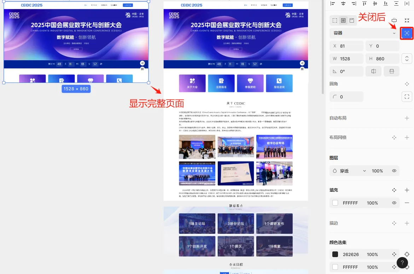Align selection to the bottom edge
The height and width of the screenshot is (274, 414).
[x=386, y=4]
